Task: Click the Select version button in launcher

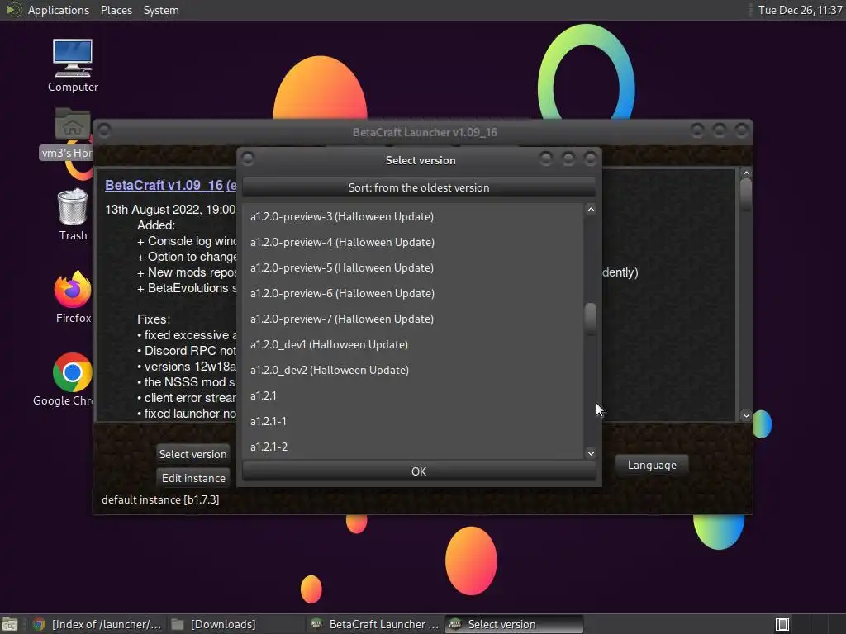Action: [192, 454]
